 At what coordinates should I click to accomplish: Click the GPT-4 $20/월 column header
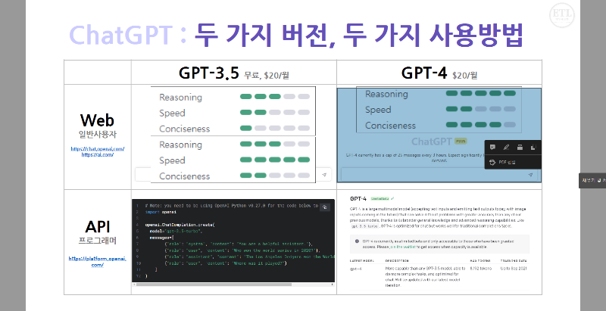[439, 73]
